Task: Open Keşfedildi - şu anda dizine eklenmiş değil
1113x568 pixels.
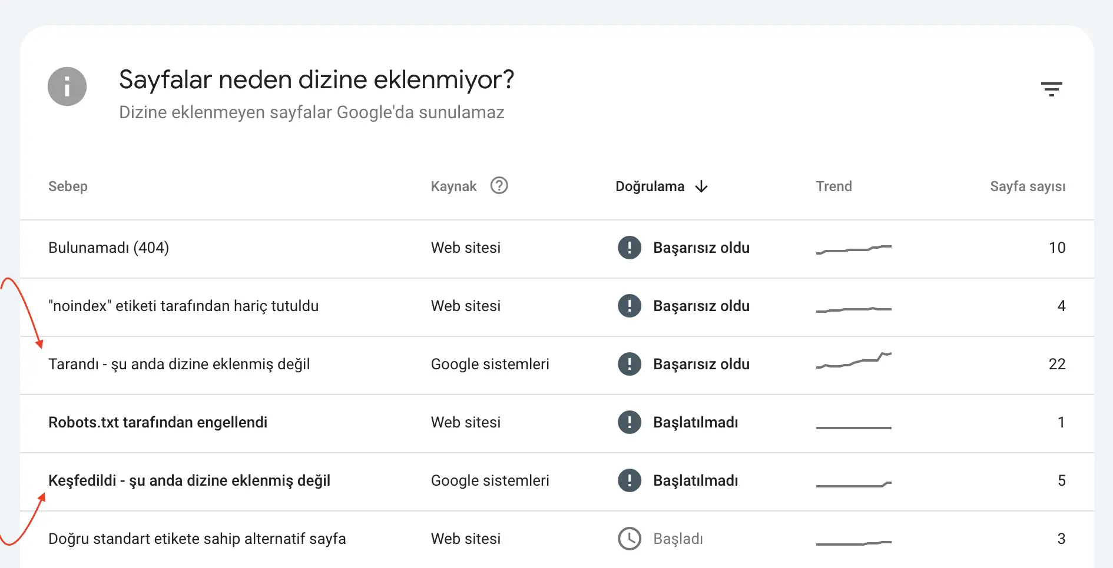Action: tap(557, 482)
